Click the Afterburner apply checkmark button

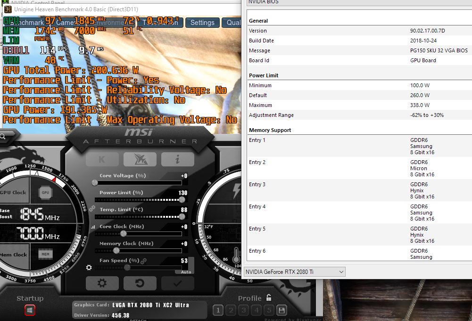(x=177, y=283)
